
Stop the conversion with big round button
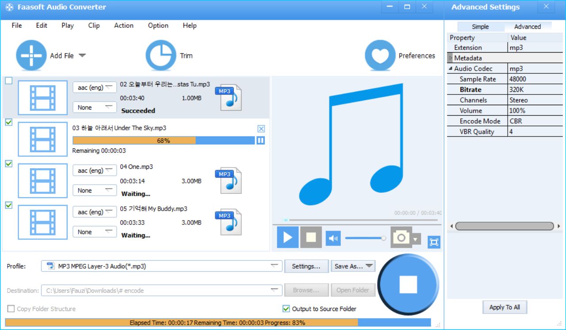click(x=408, y=284)
